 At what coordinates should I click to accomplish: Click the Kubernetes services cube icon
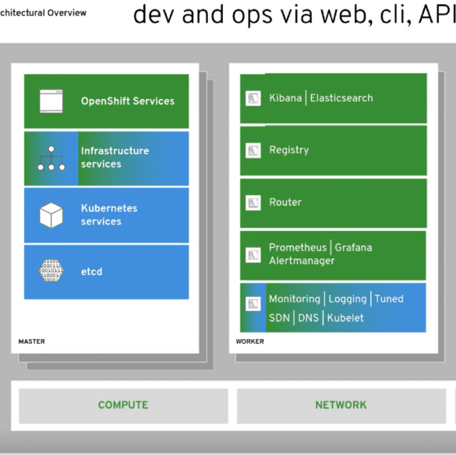click(51, 215)
